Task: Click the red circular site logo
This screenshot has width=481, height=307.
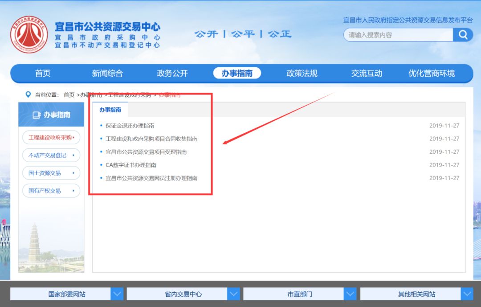Action: 29,34
